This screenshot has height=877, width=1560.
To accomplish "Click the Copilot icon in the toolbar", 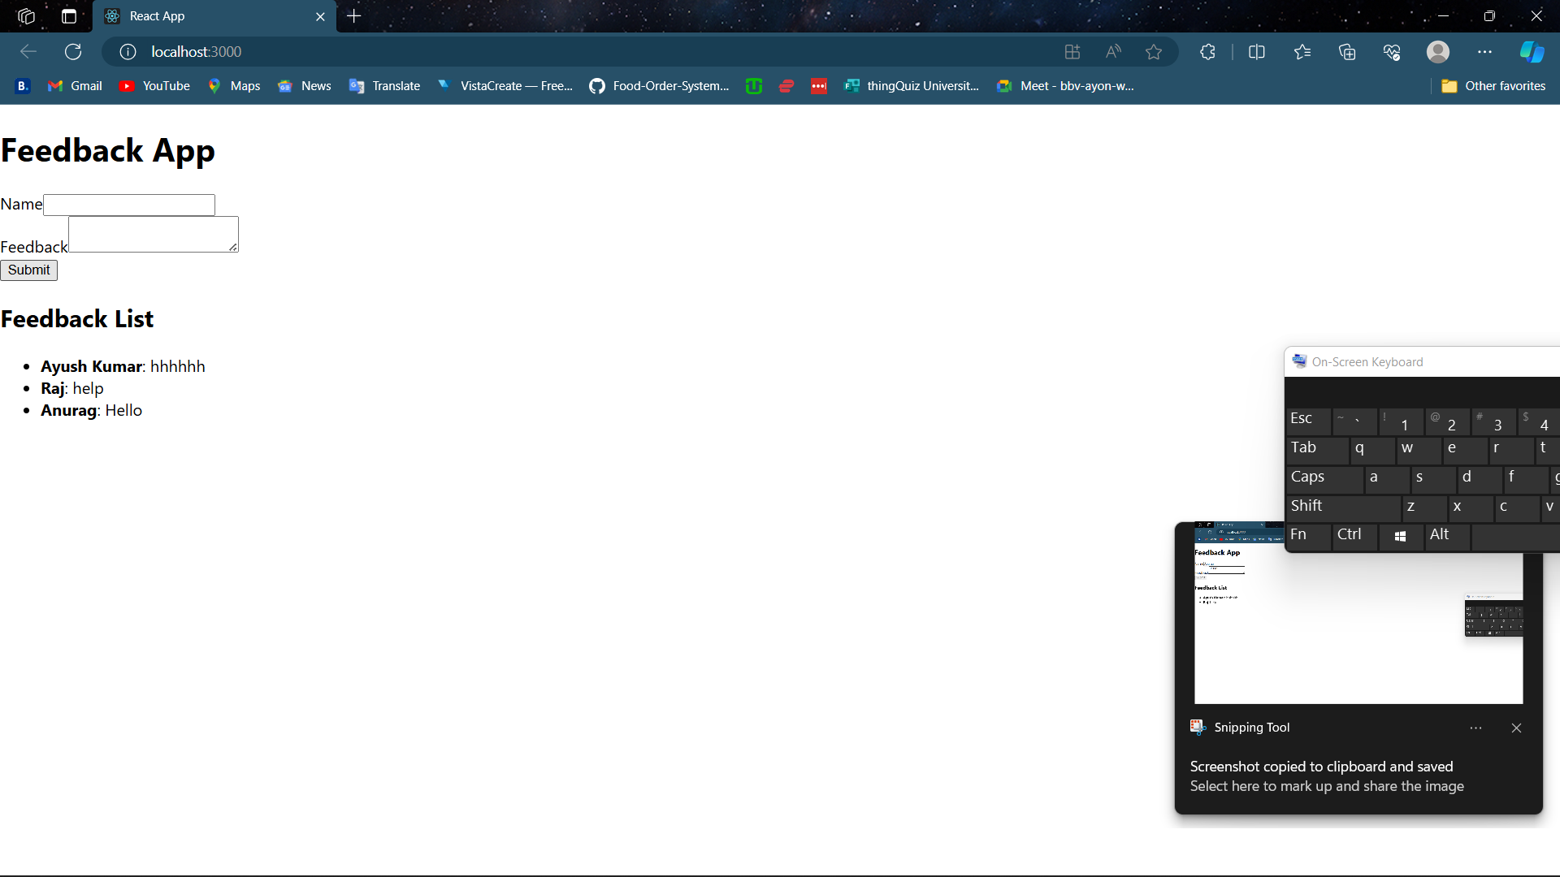I will [1532, 52].
